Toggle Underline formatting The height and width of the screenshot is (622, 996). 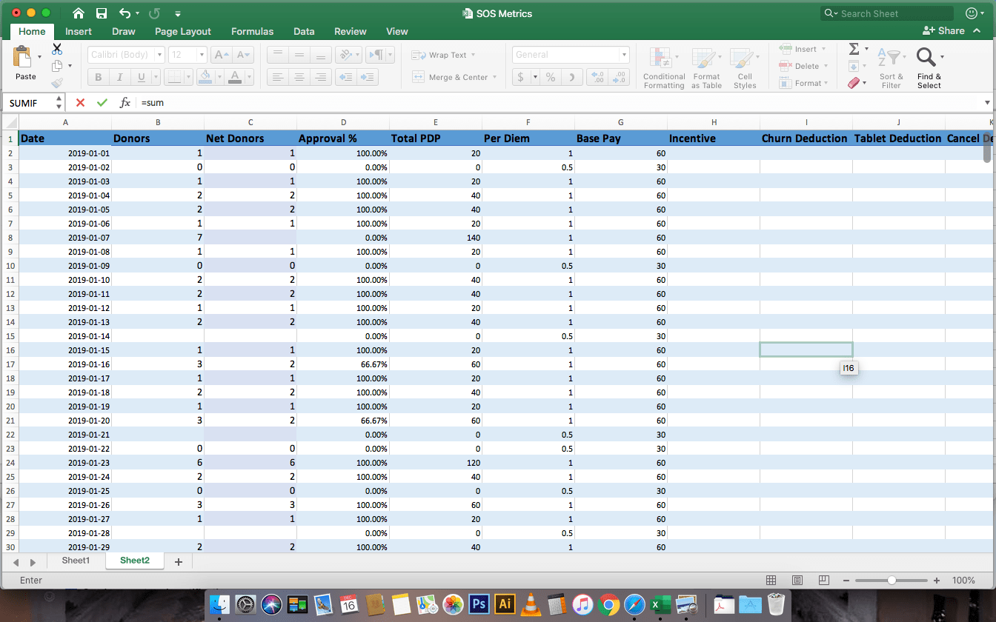point(141,77)
